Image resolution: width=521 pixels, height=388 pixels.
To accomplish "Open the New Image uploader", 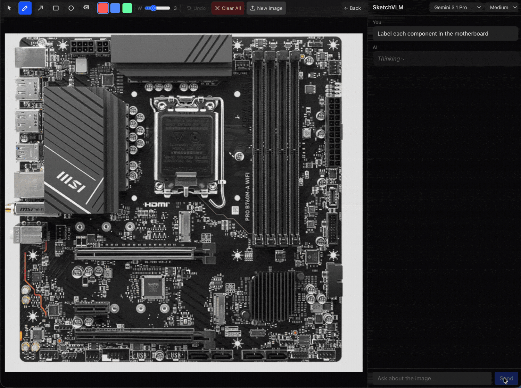I will 266,8.
